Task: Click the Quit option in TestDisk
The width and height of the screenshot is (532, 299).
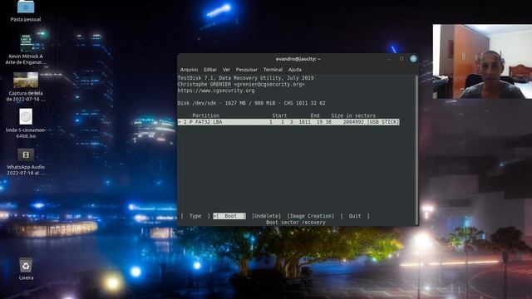Action: click(x=355, y=216)
